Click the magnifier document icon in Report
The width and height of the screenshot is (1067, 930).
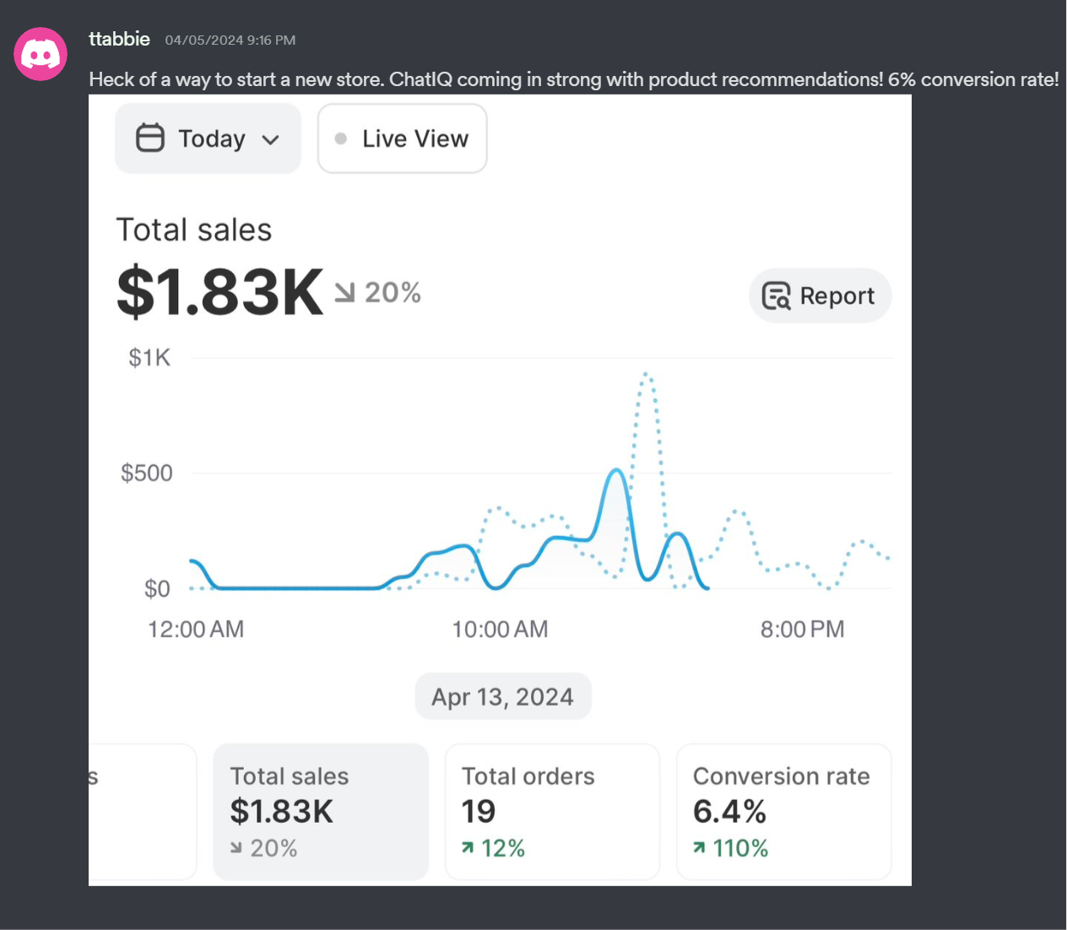776,296
